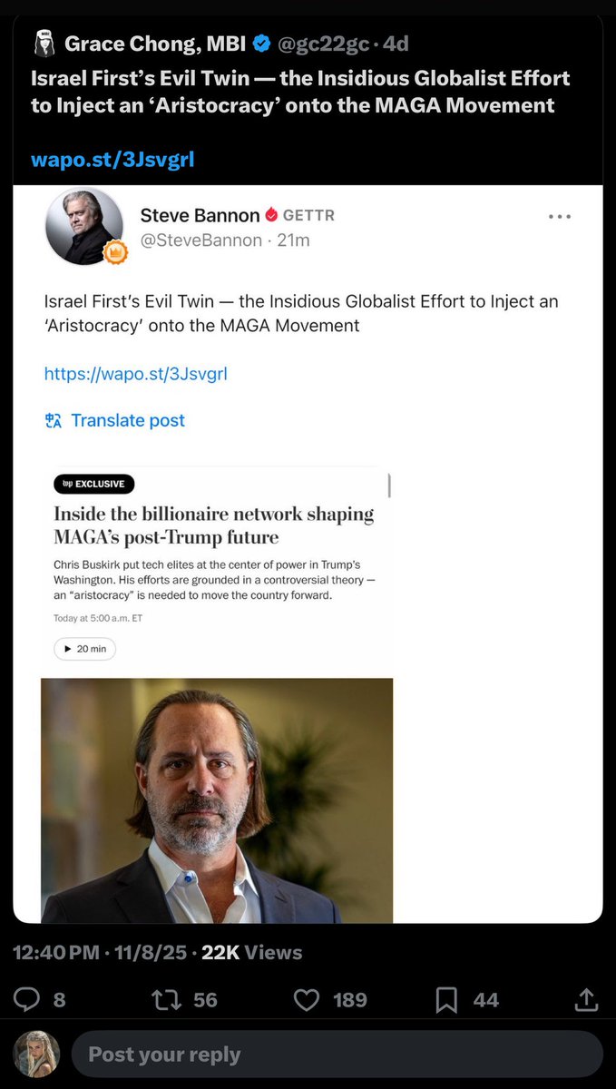Like the post with heart icon

click(308, 999)
